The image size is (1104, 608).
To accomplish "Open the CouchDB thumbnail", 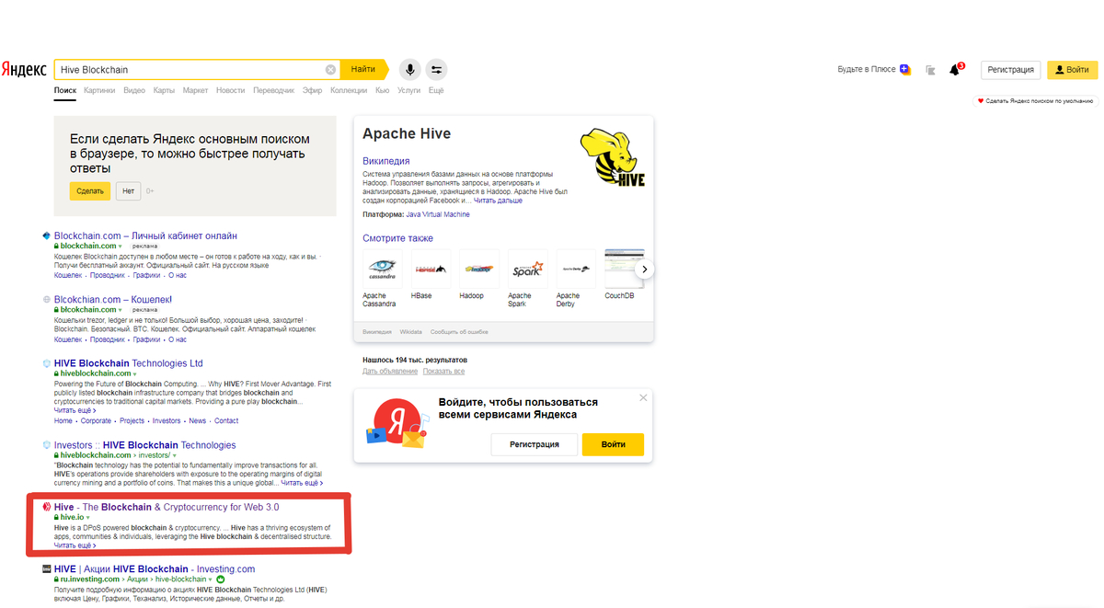I will click(x=624, y=269).
